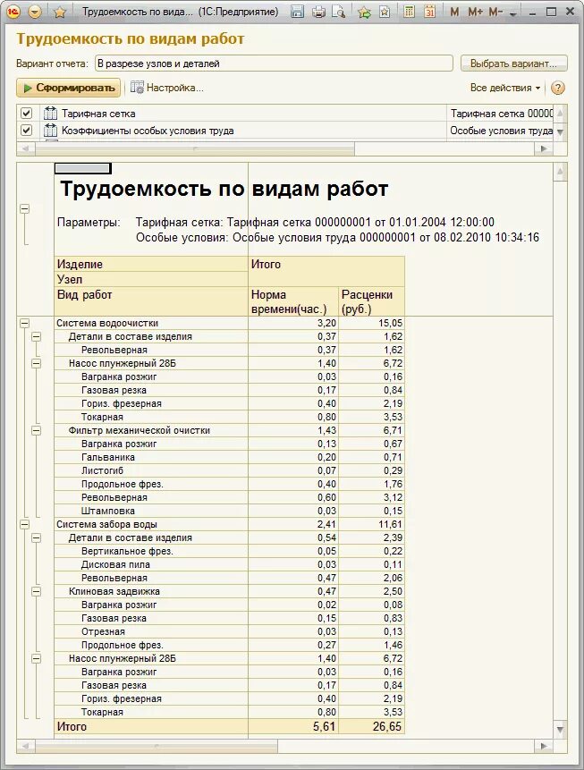Save the report with the diskette icon
This screenshot has height=770, width=584.
pos(297,12)
